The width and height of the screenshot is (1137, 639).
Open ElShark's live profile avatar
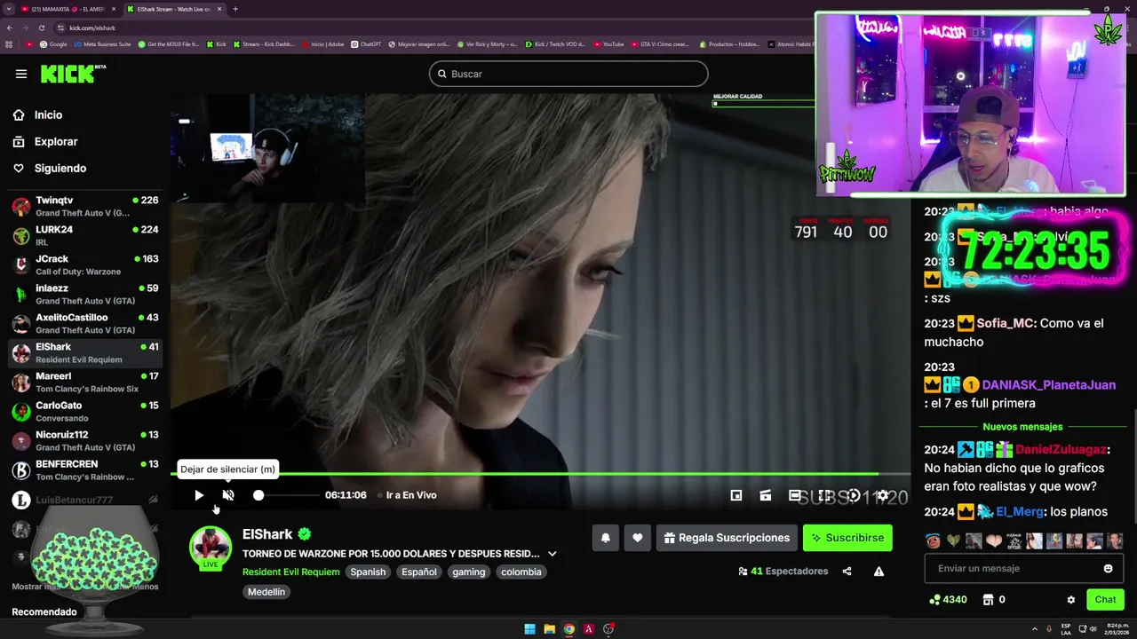(x=211, y=548)
